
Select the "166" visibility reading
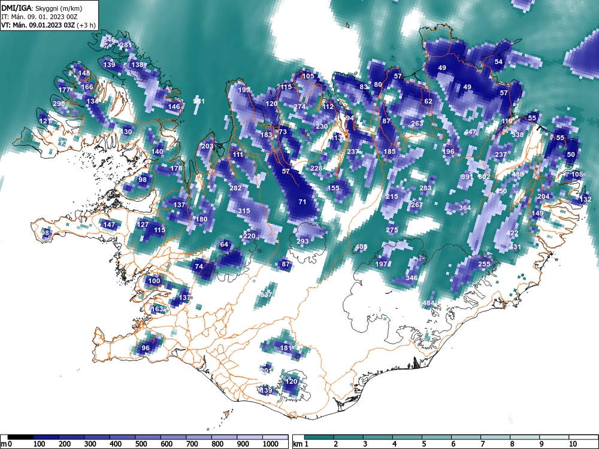87,87
